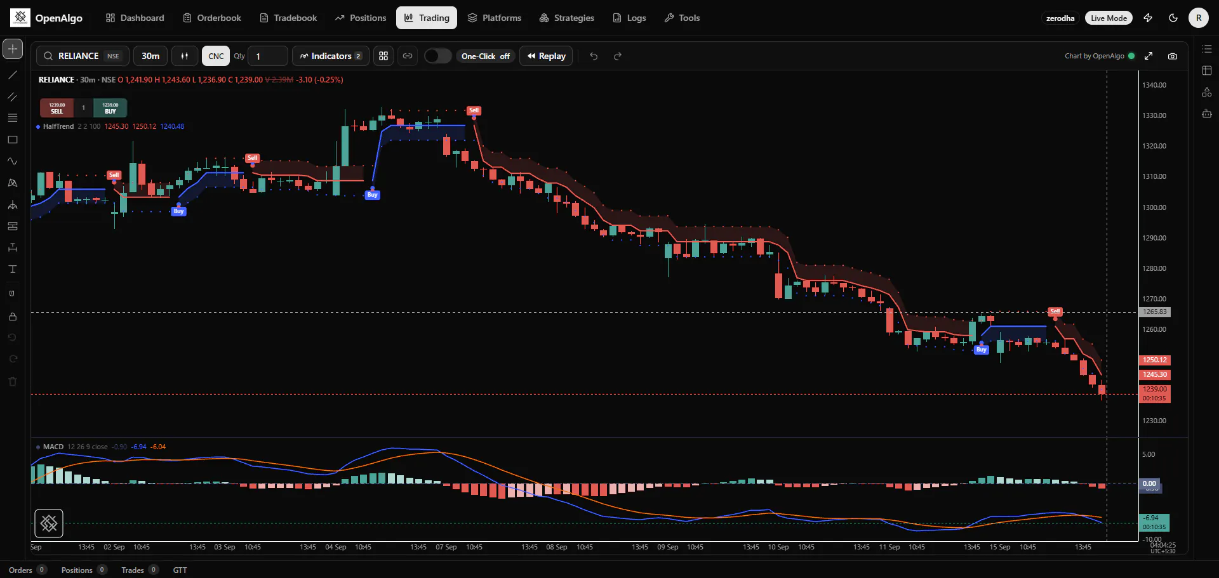
Task: Open the Indicators menu
Action: click(330, 56)
